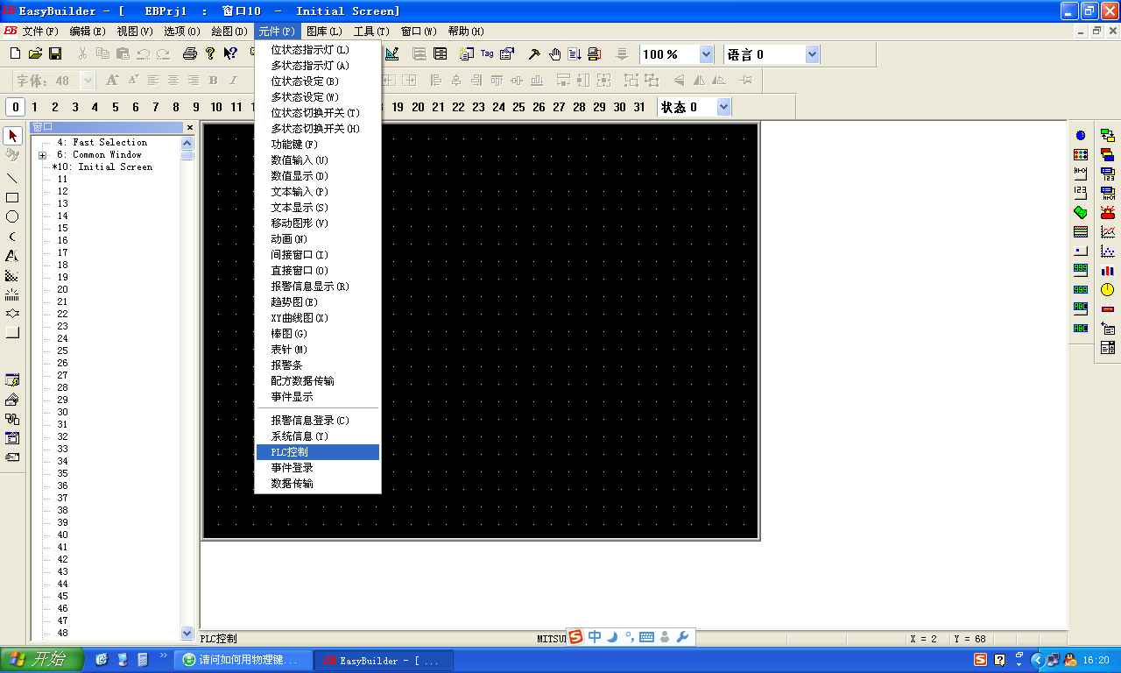The height and width of the screenshot is (673, 1121).
Task: Activate the arrow selection pointer tool
Action: (x=12, y=137)
